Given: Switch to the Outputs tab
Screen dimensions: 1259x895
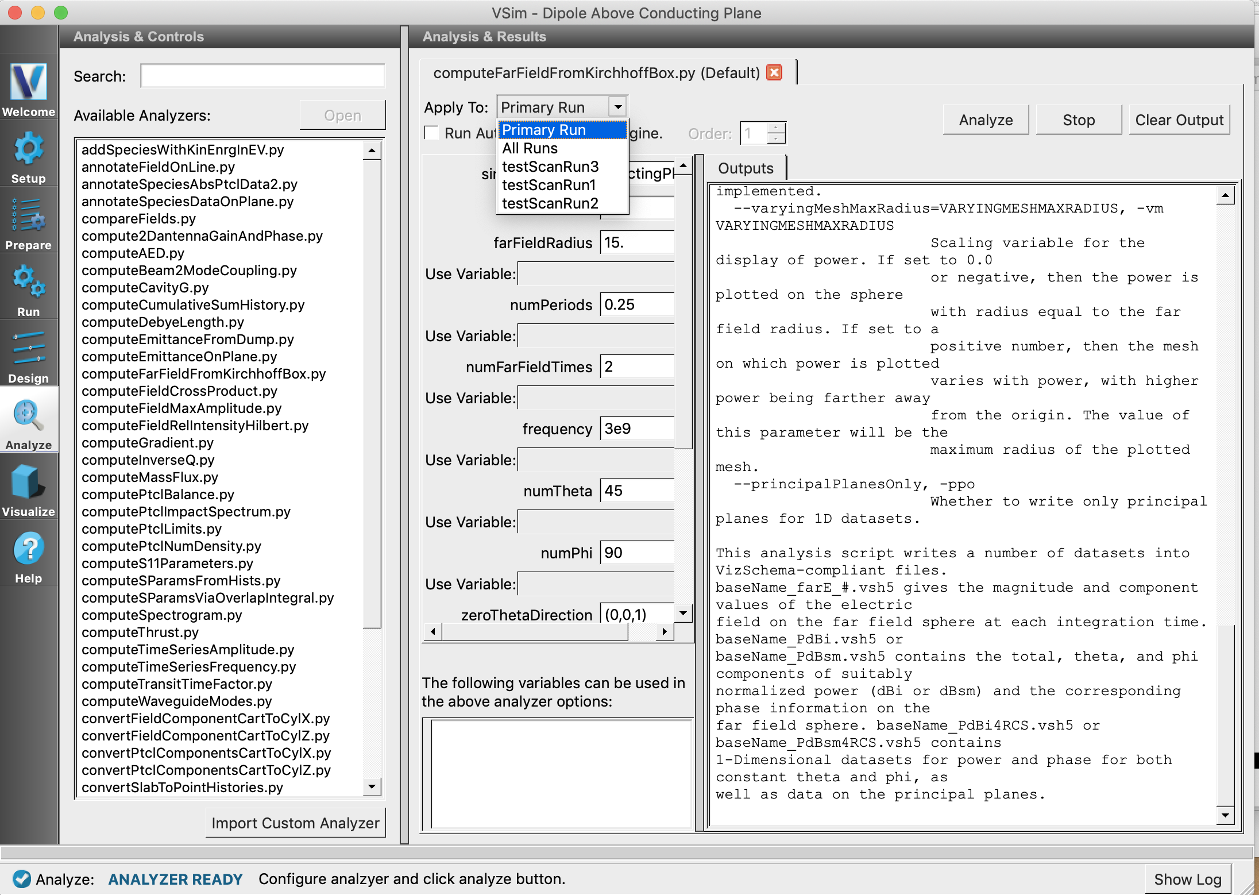Looking at the screenshot, I should point(745,168).
